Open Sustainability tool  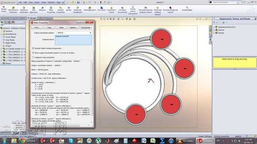(187, 9)
